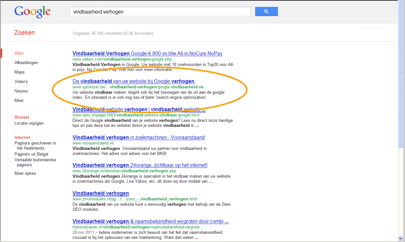Click the www.24orange.nl green URL
The height and width of the screenshot is (242, 405).
(124, 171)
